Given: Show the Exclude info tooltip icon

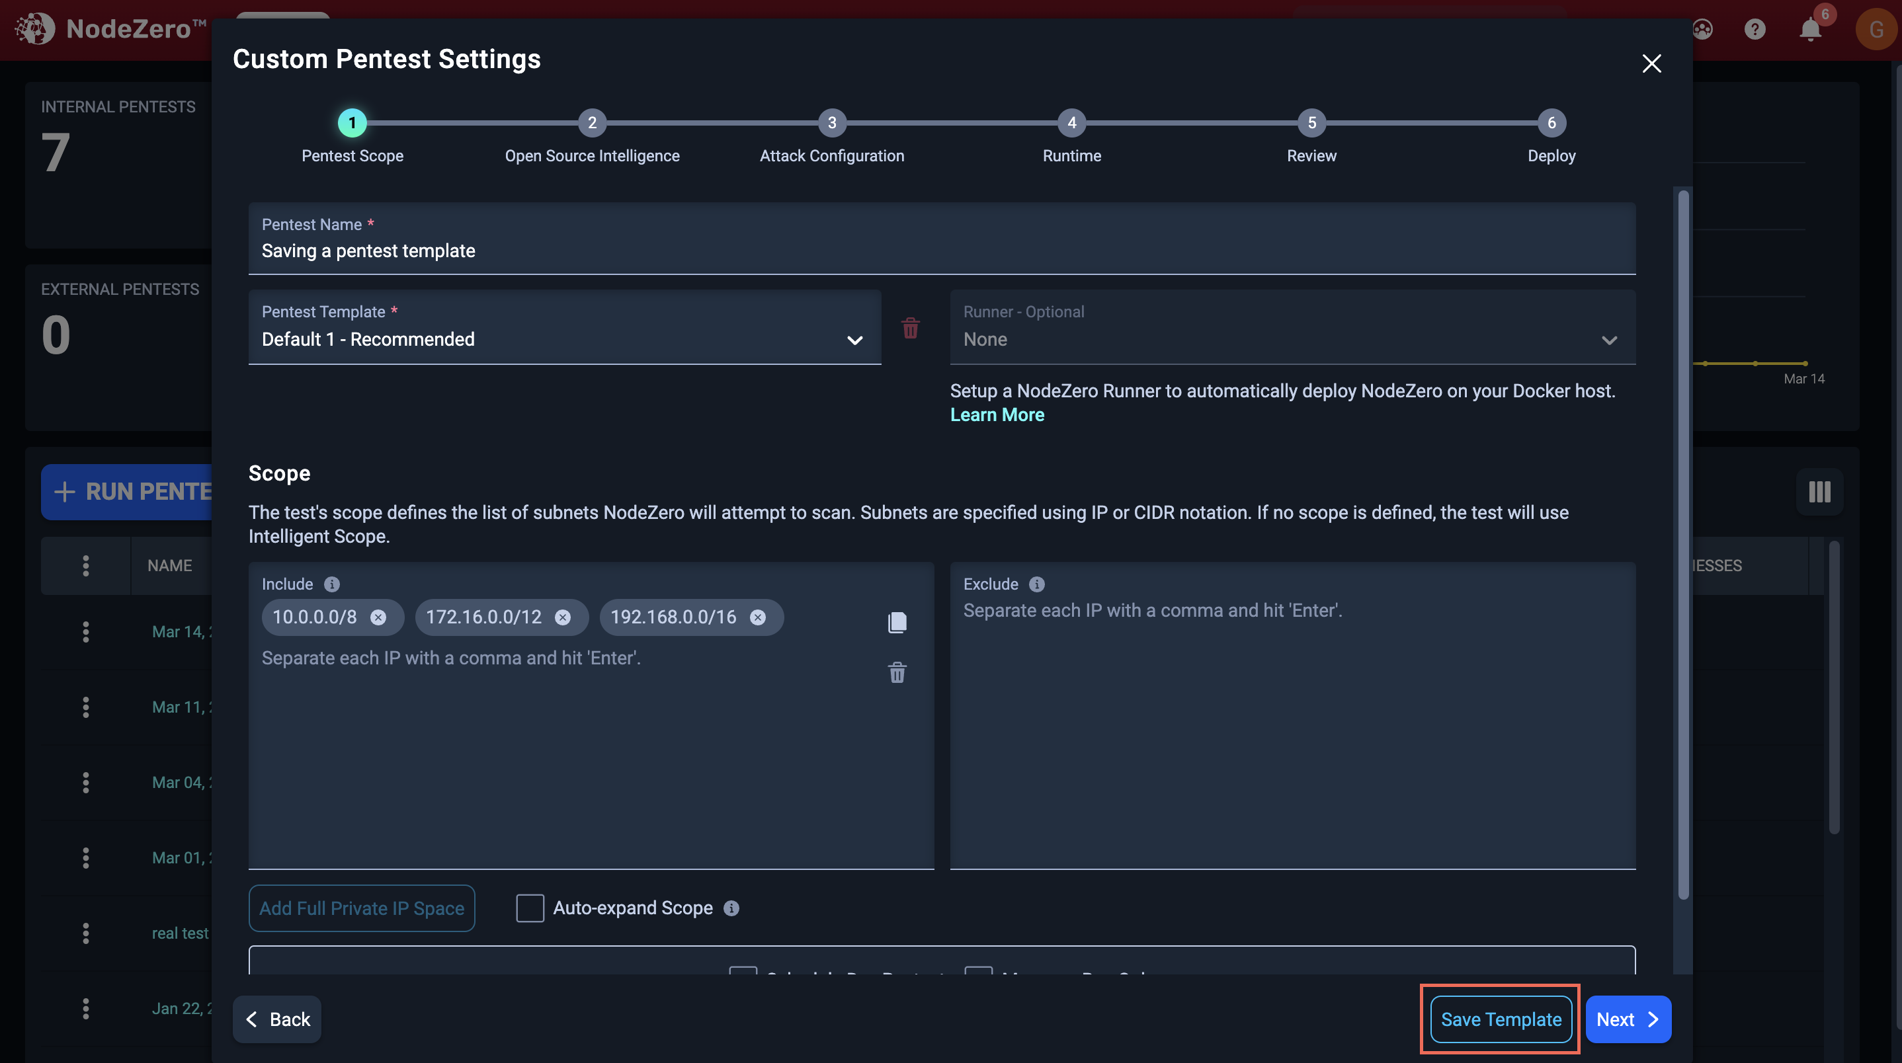Looking at the screenshot, I should coord(1037,584).
